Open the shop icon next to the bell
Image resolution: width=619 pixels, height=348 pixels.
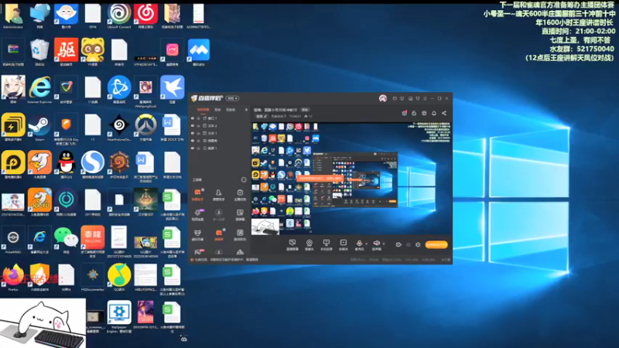tap(424, 113)
